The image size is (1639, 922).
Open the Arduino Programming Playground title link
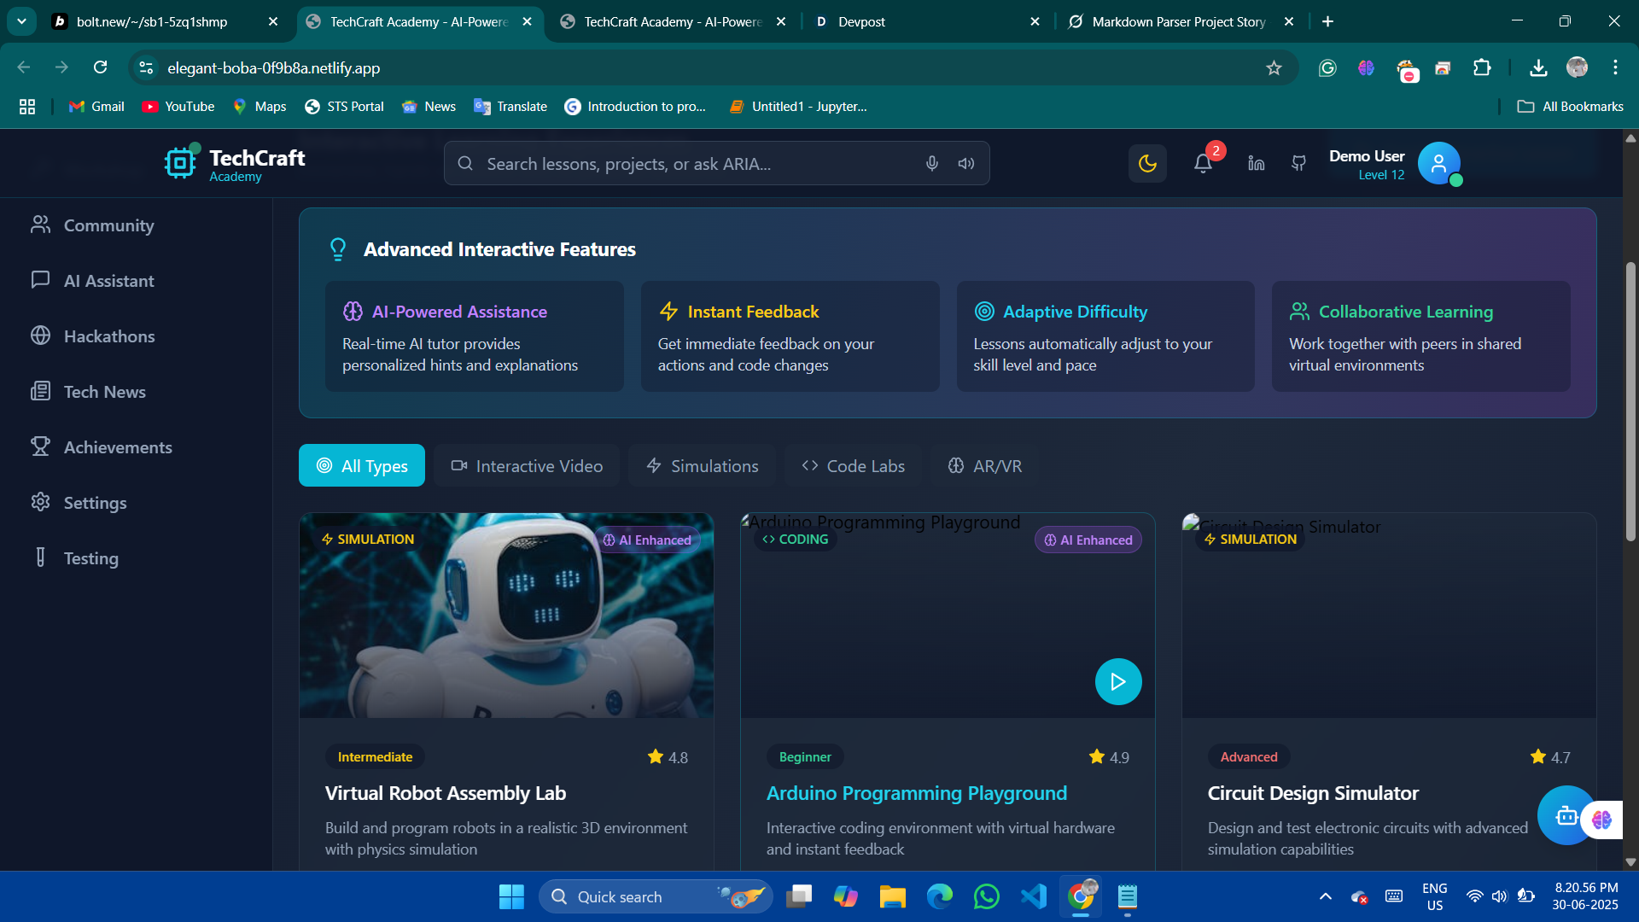tap(916, 793)
